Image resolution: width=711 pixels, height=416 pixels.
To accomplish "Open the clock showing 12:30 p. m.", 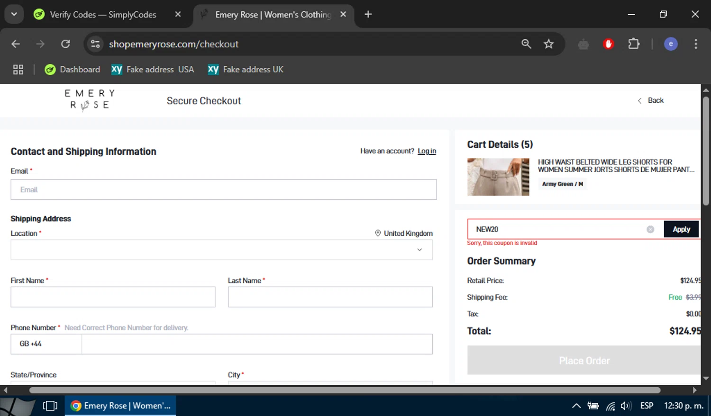I will (684, 406).
